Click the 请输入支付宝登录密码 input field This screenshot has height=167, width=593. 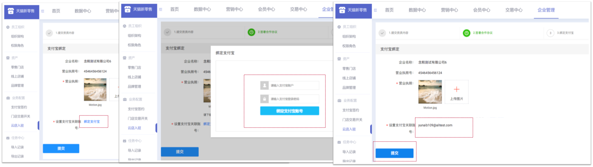(x=290, y=99)
